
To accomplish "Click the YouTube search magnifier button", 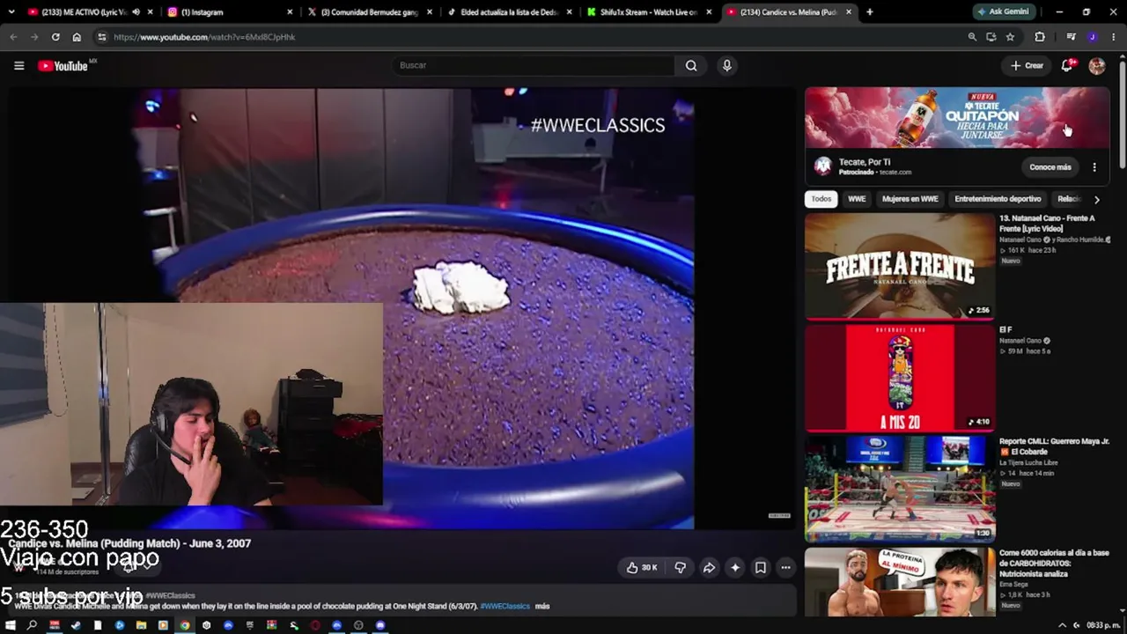I will [691, 65].
